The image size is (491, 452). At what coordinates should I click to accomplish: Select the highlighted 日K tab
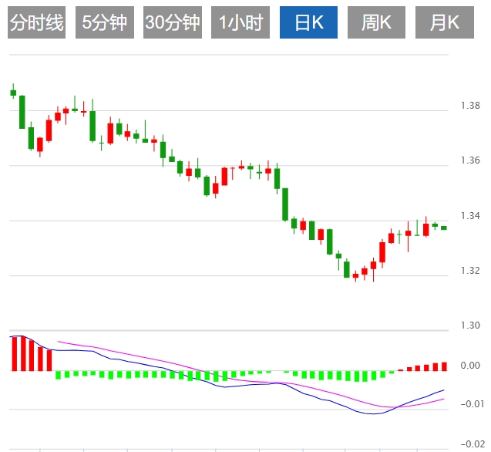click(x=308, y=22)
